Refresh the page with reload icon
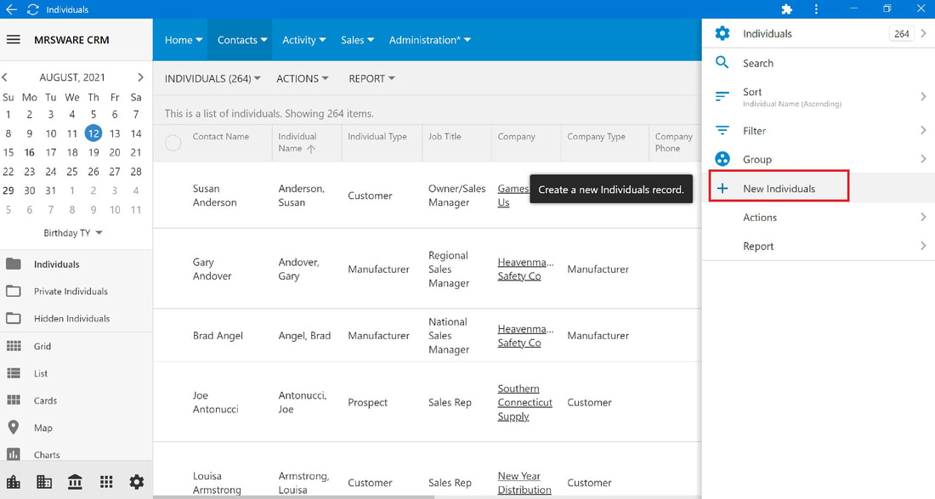 33,9
